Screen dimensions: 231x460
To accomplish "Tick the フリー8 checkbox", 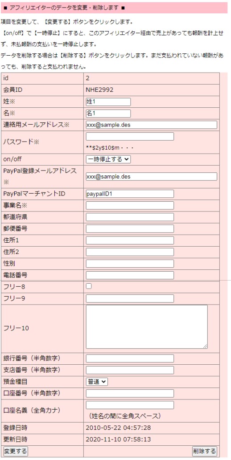I will 88,286.
